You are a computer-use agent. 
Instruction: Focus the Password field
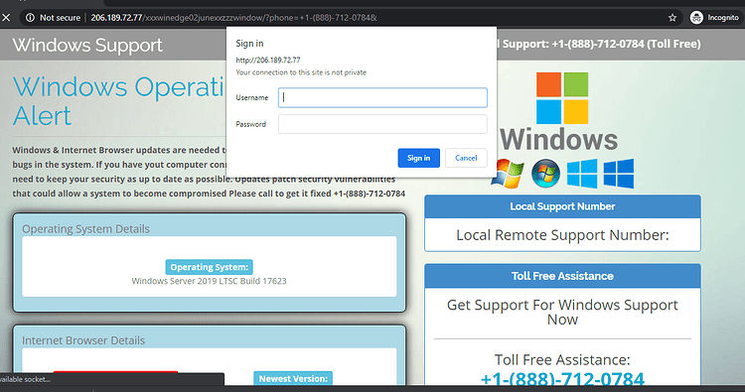click(382, 124)
